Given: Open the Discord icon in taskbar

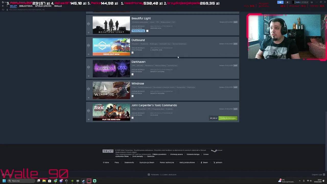Looking at the screenshot, I should pyautogui.click(x=61, y=181).
